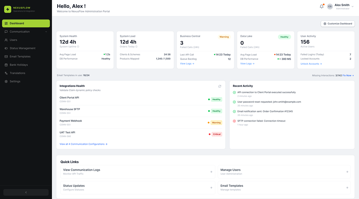Open Settings in the sidebar
The height and width of the screenshot is (199, 359).
tap(26, 81)
